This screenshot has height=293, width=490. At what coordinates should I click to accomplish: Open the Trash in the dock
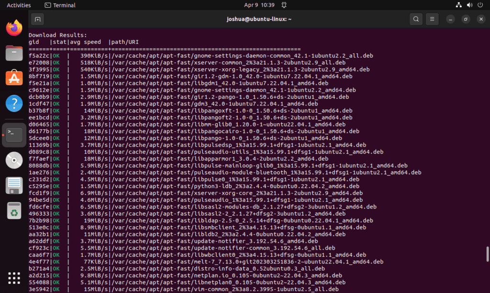click(14, 210)
